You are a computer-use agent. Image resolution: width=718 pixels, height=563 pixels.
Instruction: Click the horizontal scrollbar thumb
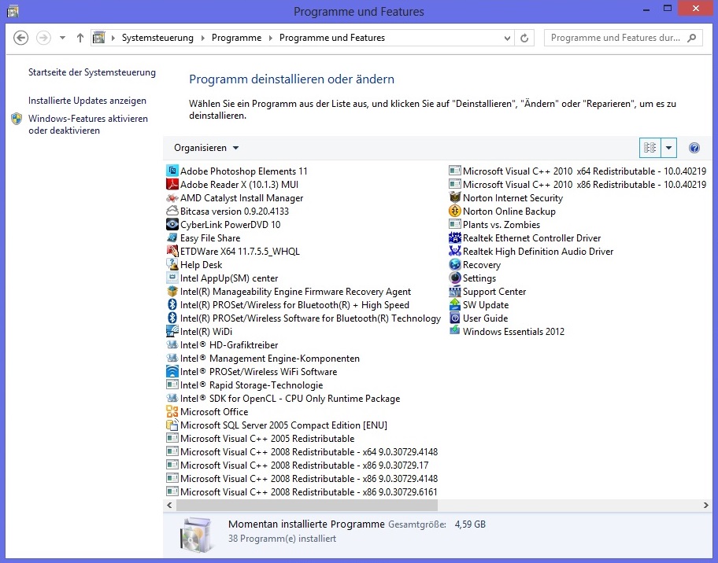307,506
